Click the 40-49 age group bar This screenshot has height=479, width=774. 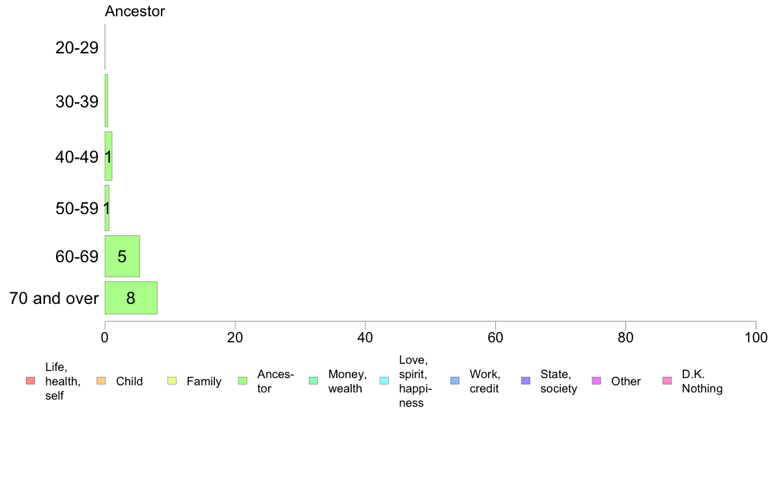[x=108, y=156]
